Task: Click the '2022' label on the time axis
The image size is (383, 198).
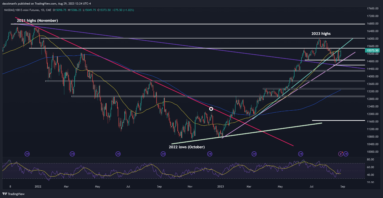Action: click(x=38, y=186)
